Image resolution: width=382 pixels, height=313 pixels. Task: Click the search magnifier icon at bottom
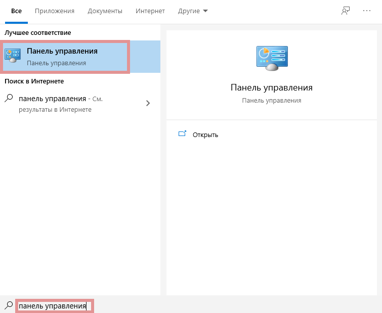pos(9,305)
